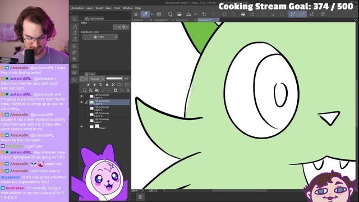This screenshot has height=202, width=359.
Task: Toggle Lock layer icon
Action: click(107, 85)
